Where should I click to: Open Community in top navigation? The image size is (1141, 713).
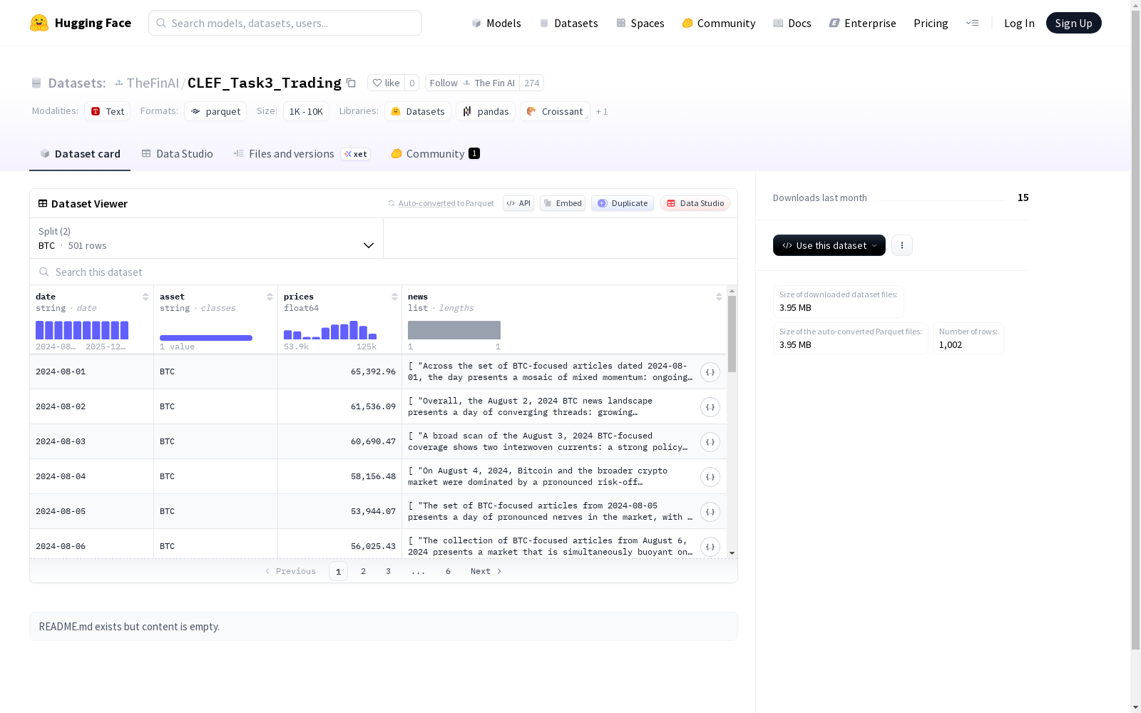pos(719,23)
